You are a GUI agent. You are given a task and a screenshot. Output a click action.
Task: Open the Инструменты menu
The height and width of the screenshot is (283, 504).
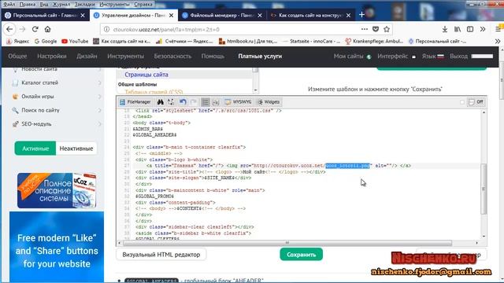click(114, 4)
